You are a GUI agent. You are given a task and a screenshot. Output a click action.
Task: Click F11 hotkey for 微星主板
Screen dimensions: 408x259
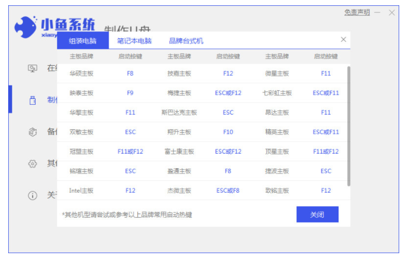326,73
